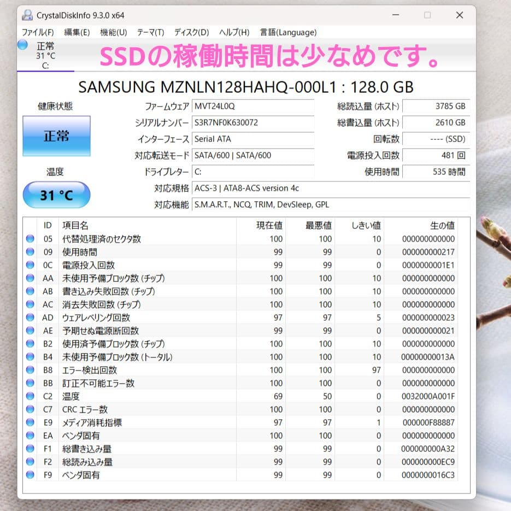Open the 言語(Language) menu
This screenshot has height=511, width=511.
coord(287,32)
